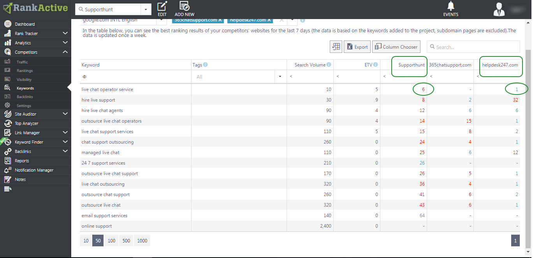Click the Link Manager icon
The image size is (533, 258).
8,133
